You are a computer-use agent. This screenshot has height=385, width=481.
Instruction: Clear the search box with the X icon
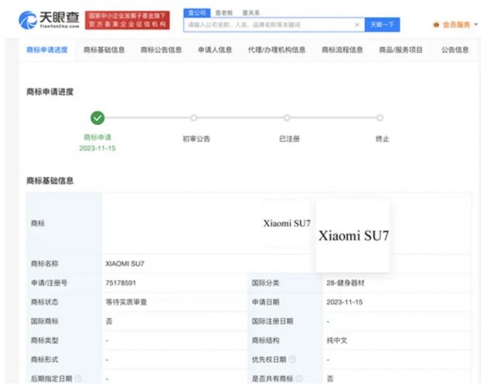[357, 25]
